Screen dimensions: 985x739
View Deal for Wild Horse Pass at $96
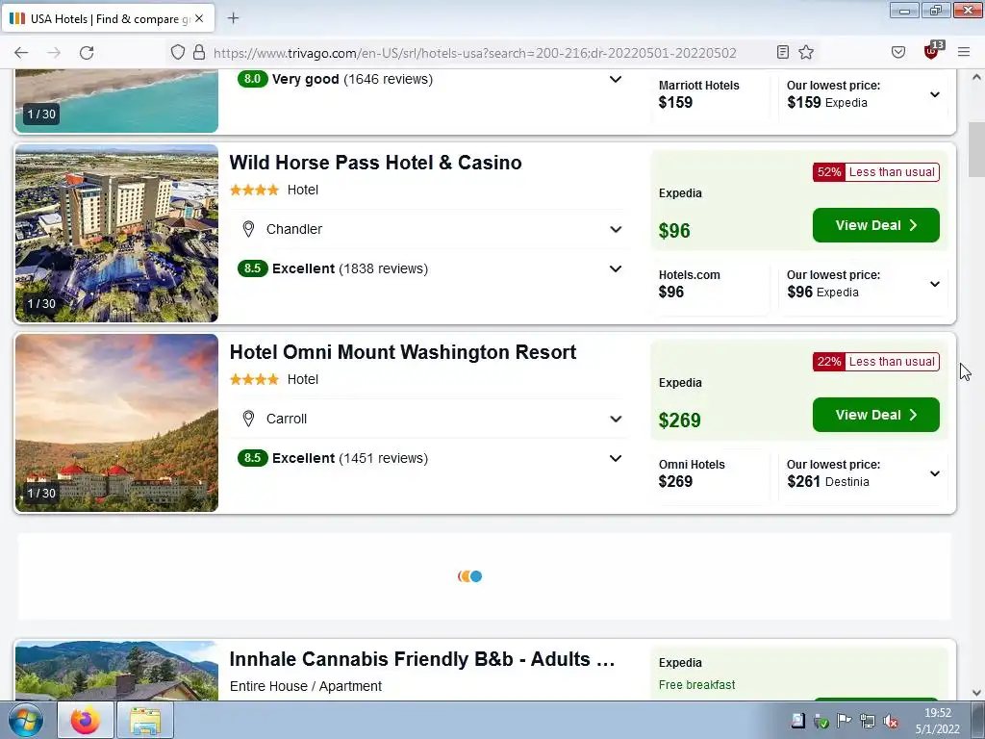(875, 225)
